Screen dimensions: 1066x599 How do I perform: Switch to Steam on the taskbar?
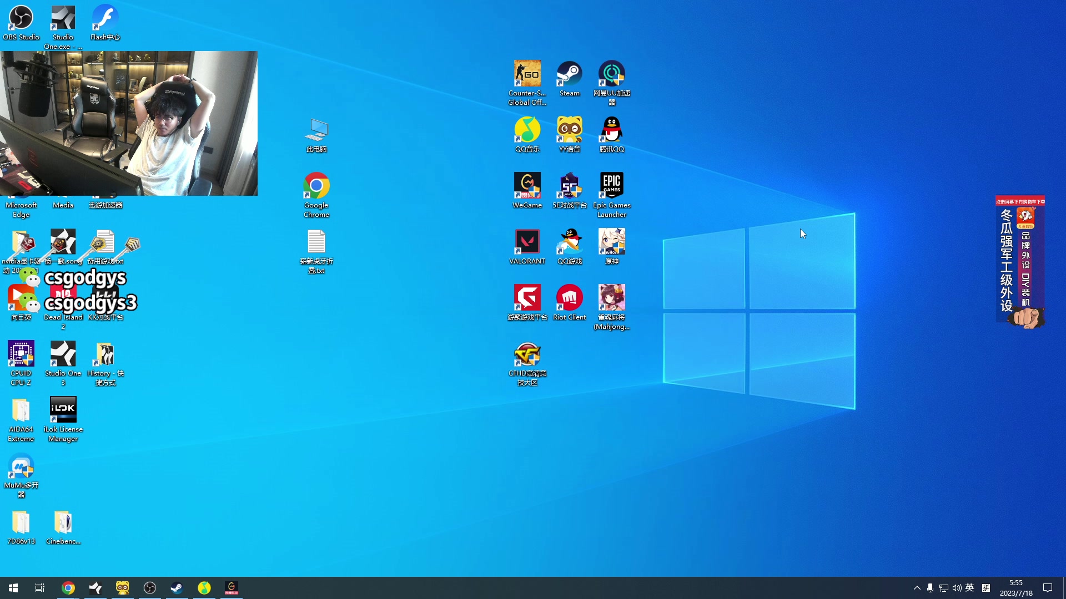[x=177, y=588]
